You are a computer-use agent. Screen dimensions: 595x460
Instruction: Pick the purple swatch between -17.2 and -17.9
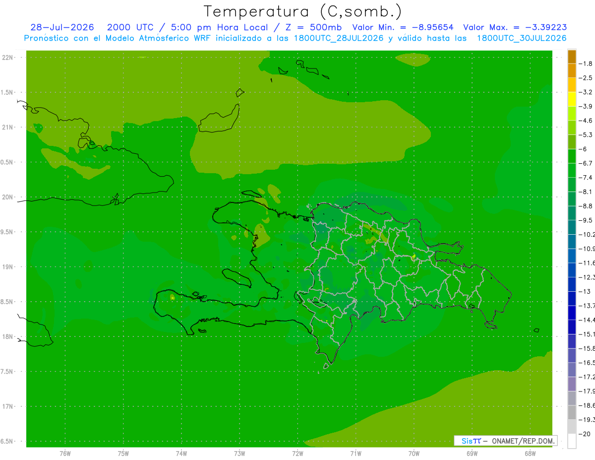572,384
